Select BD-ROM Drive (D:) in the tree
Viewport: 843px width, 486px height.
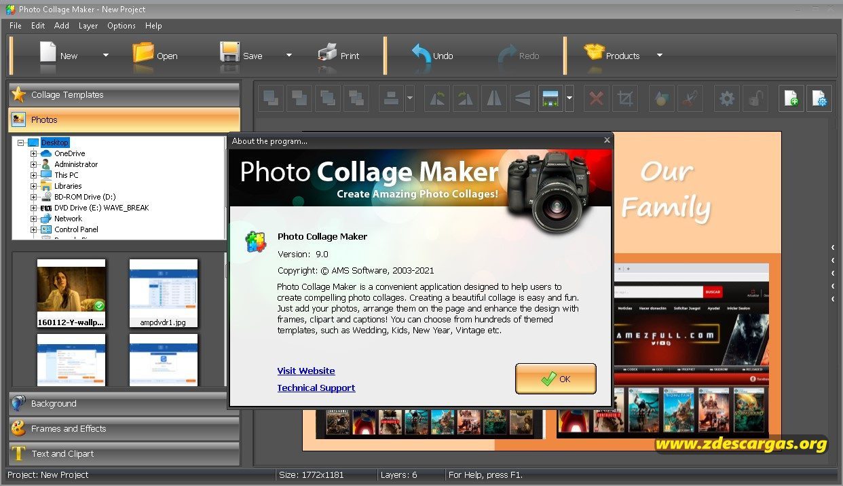(x=85, y=197)
